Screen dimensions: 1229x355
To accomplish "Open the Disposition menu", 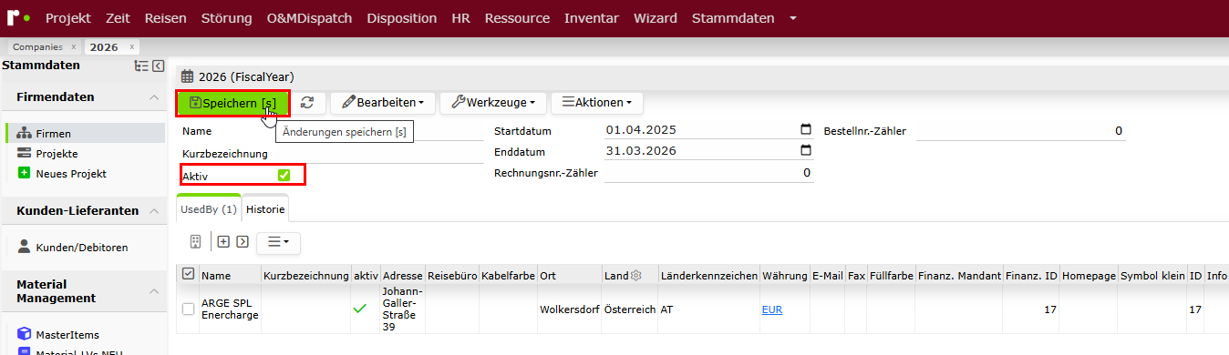I will point(402,18).
